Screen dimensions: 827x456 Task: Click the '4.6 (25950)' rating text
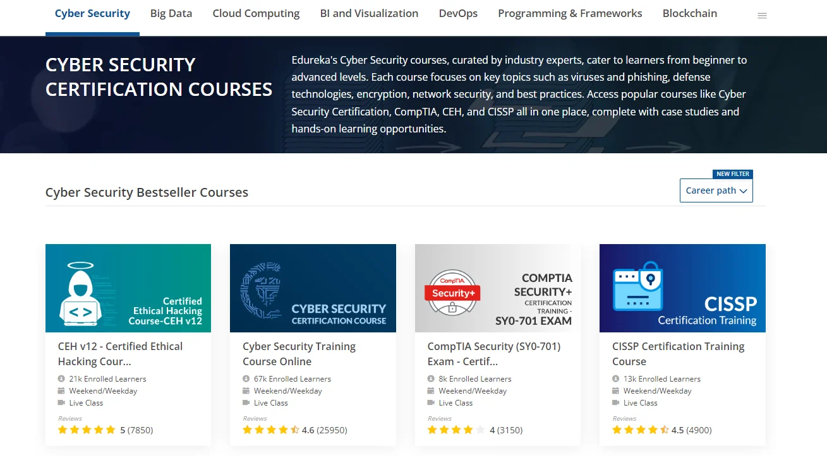point(325,430)
